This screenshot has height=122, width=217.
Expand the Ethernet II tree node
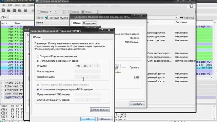pyautogui.click(x=2, y=86)
